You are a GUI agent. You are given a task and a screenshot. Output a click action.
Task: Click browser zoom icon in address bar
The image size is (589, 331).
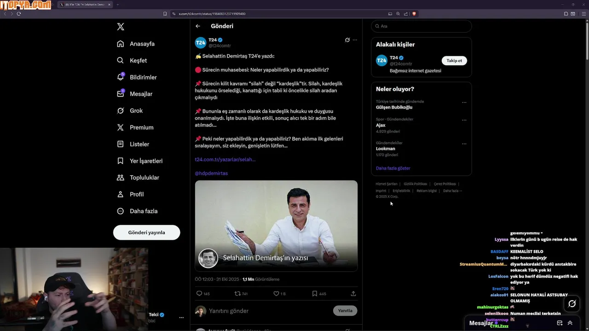(x=398, y=14)
